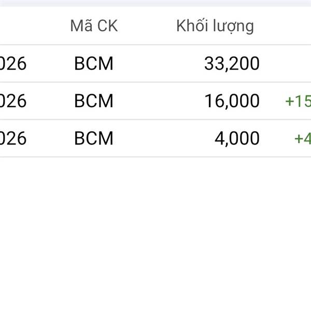Sort by the Khối lượng column header
Viewport: 311px width, 311px height.
click(215, 26)
